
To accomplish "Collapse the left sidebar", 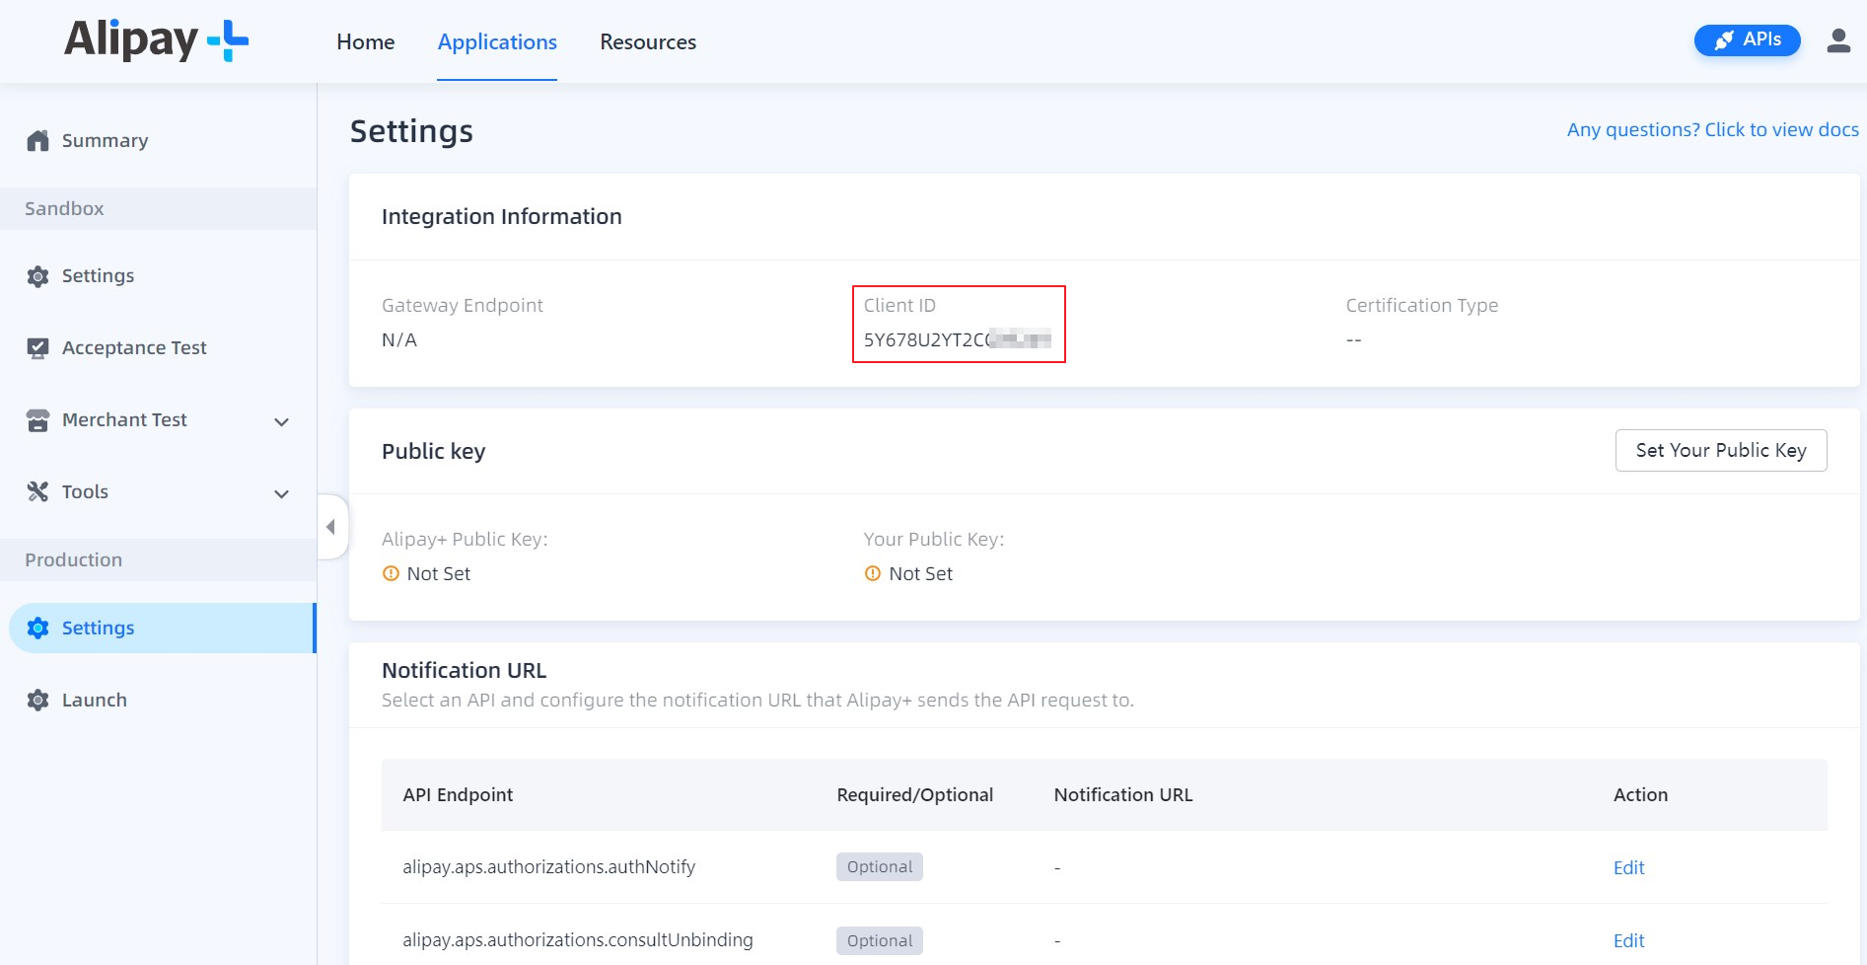I will (x=331, y=527).
